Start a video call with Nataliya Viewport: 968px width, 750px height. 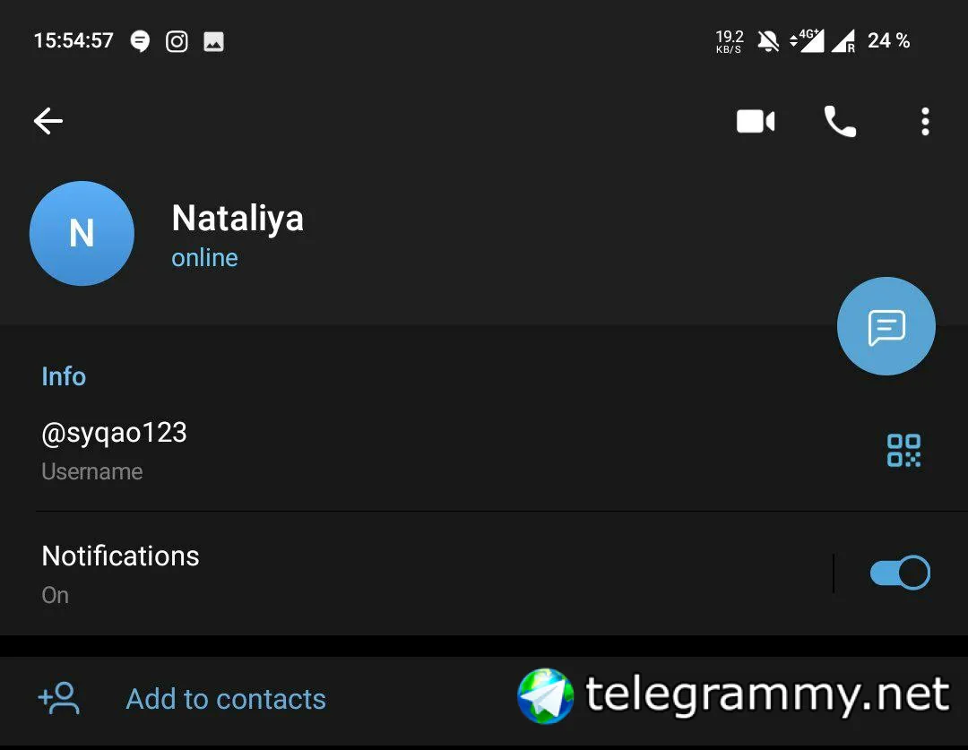click(x=755, y=121)
